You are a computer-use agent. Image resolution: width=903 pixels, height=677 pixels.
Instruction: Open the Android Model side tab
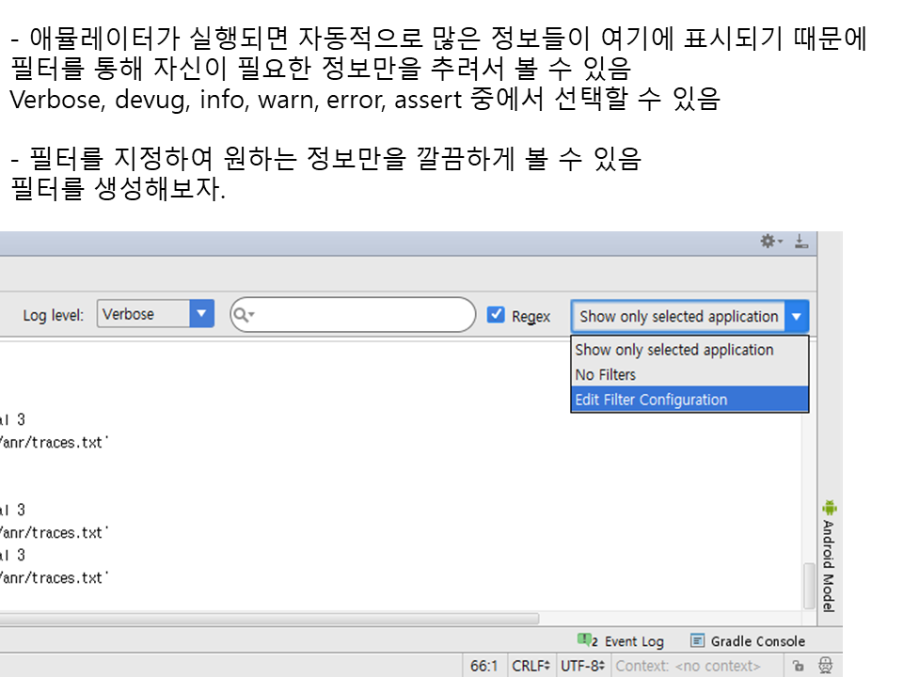(829, 564)
